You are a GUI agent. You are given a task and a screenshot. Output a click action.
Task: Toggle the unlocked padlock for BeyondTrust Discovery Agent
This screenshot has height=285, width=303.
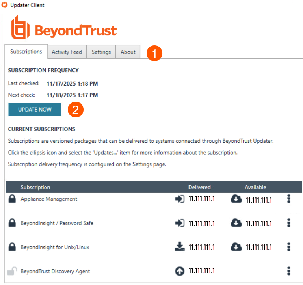(12, 271)
